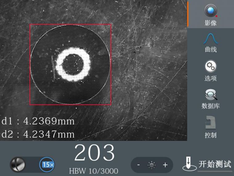The image size is (234, 176).
Task: Decrease brightness with the minus button
Action: tap(139, 165)
